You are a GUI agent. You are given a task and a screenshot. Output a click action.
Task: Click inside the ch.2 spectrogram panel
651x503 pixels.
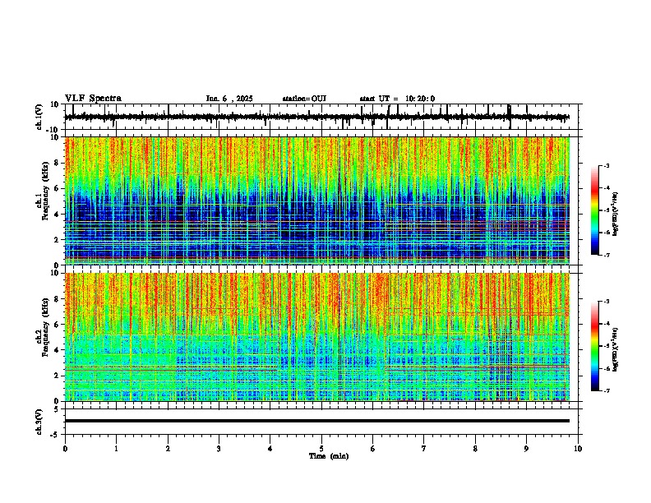point(321,337)
